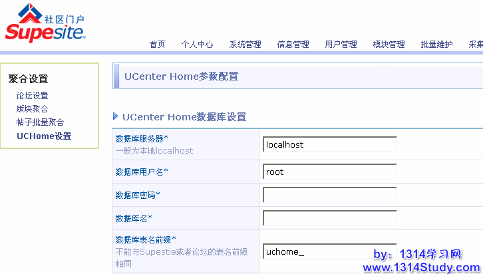Click the empty 数据库名 input box
Screen dimensions: 483x274
coord(329,218)
